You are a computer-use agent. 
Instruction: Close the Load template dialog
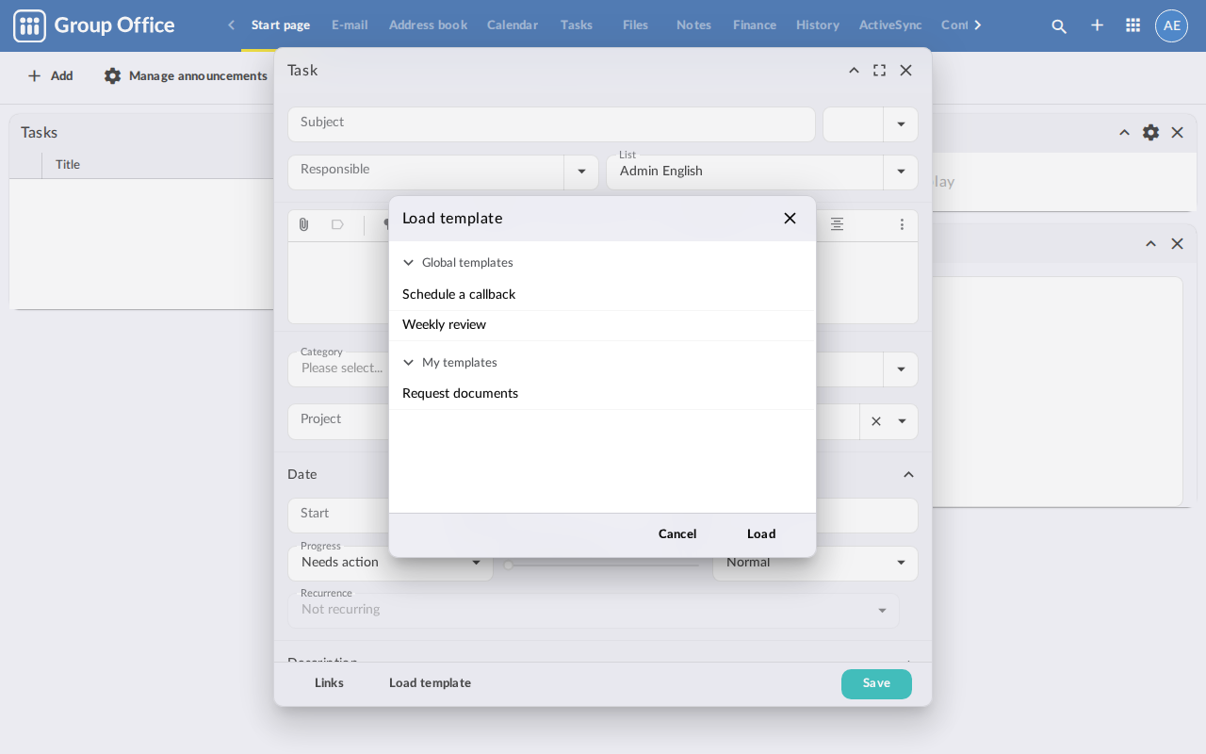pyautogui.click(x=790, y=219)
